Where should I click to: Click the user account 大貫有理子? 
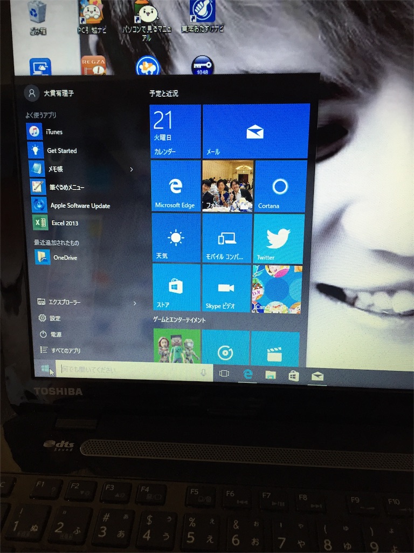[49, 93]
